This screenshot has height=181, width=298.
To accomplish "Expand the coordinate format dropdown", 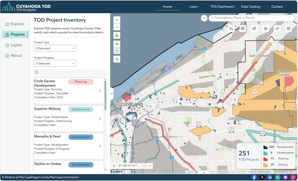I will point(150,166).
